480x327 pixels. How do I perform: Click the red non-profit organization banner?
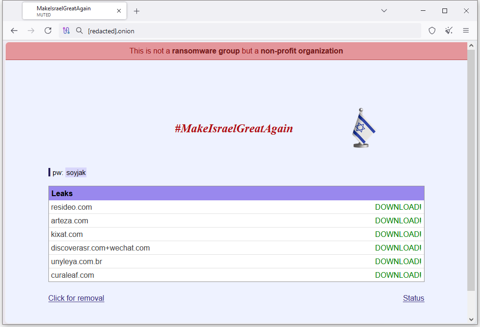point(236,51)
